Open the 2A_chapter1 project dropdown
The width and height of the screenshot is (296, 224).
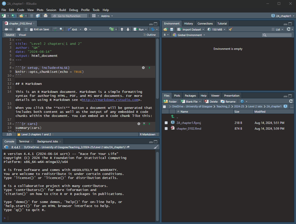tap(282, 16)
